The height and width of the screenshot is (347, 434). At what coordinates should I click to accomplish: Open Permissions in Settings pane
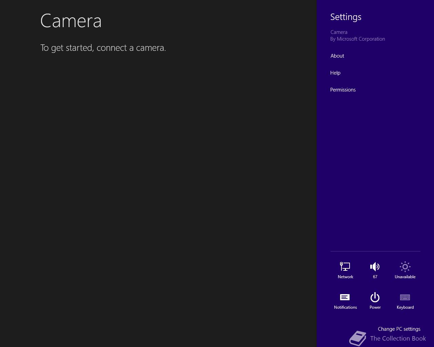click(343, 90)
